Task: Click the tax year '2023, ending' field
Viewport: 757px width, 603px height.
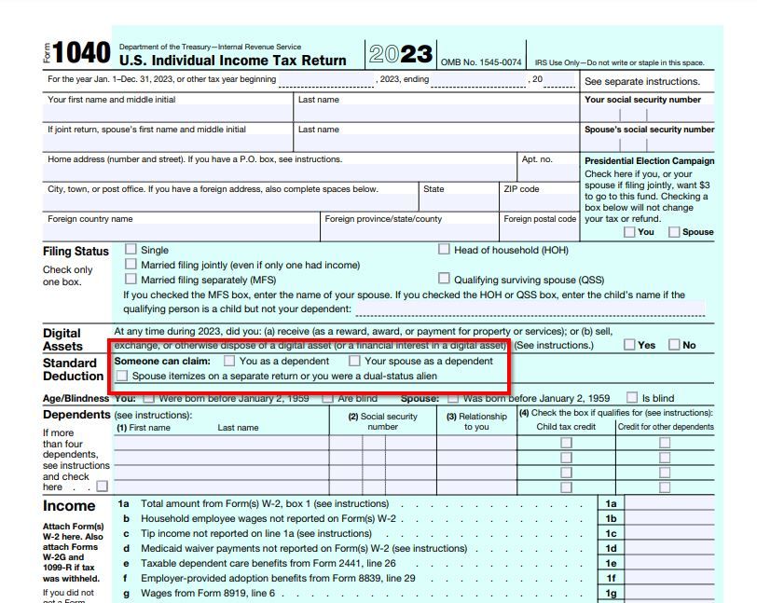Action: [478, 79]
